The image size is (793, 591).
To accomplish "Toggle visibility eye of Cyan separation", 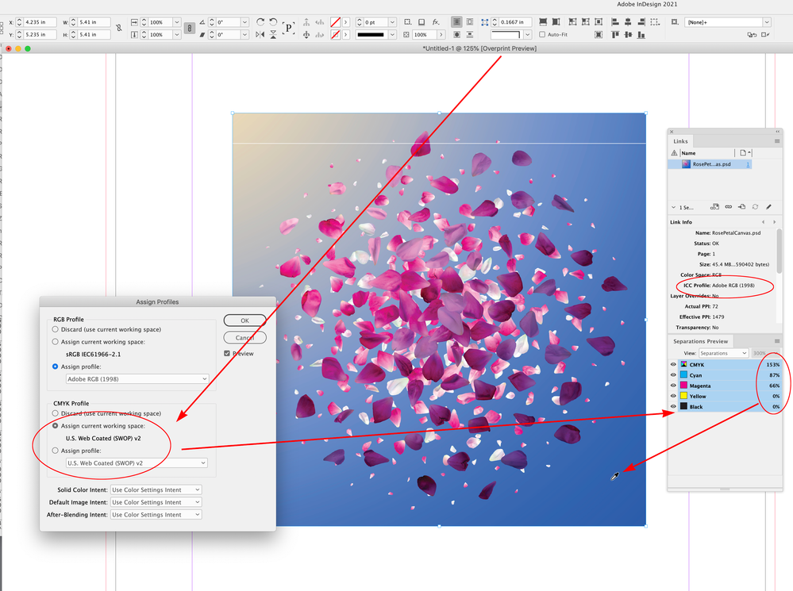I will tap(673, 375).
